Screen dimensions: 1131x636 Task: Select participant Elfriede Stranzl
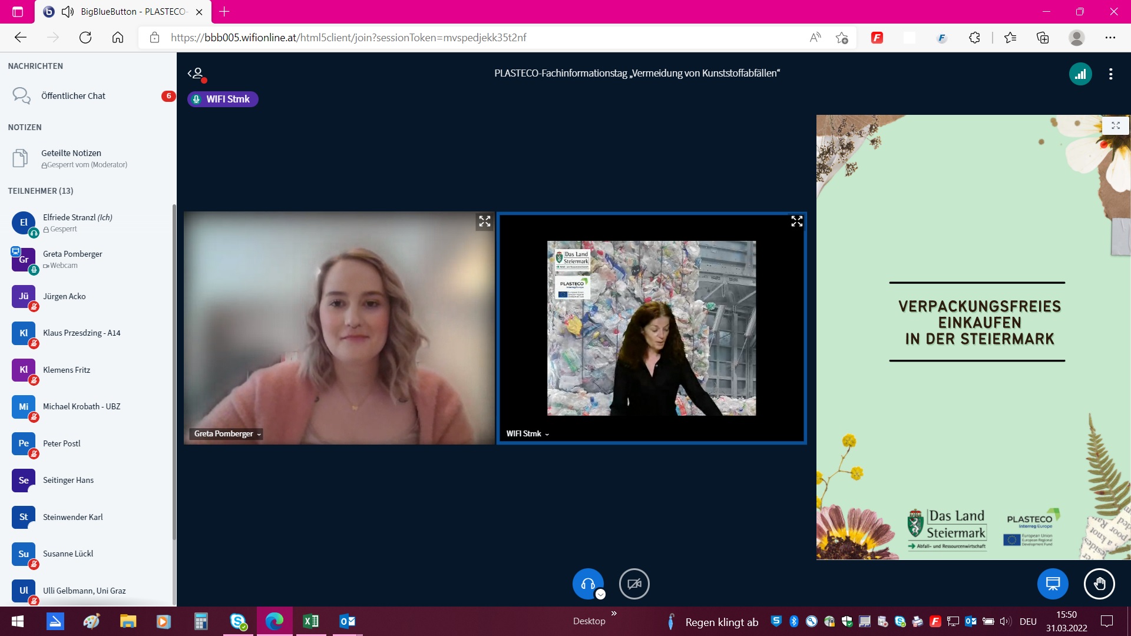coord(88,223)
